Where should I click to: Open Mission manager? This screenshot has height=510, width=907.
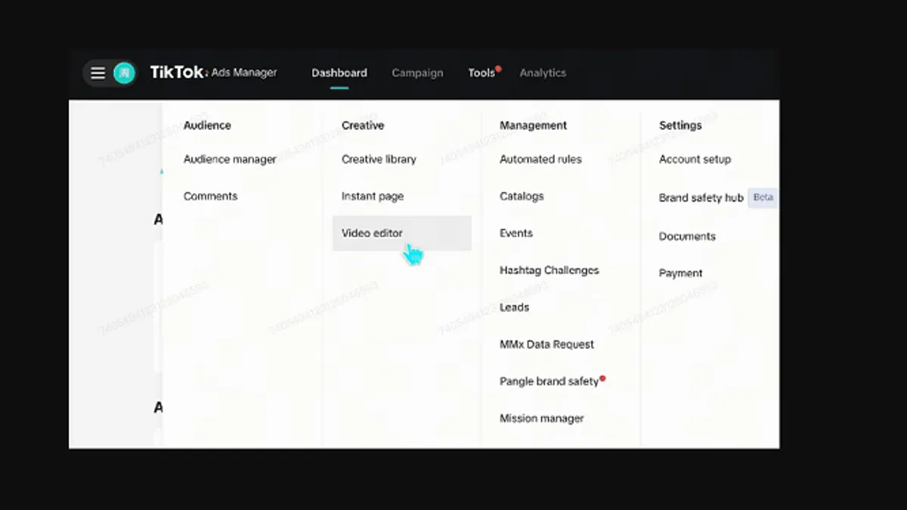tap(542, 419)
